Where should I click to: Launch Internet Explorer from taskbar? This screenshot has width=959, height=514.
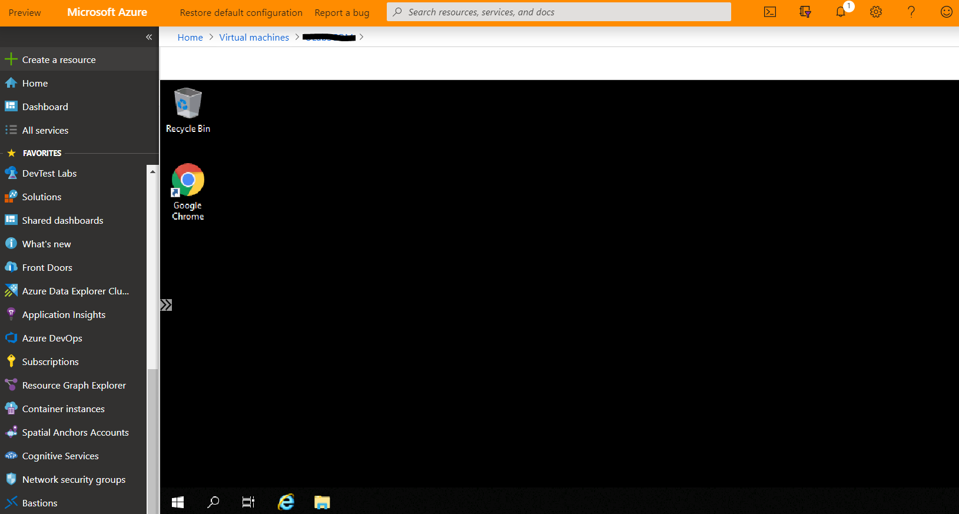[286, 502]
